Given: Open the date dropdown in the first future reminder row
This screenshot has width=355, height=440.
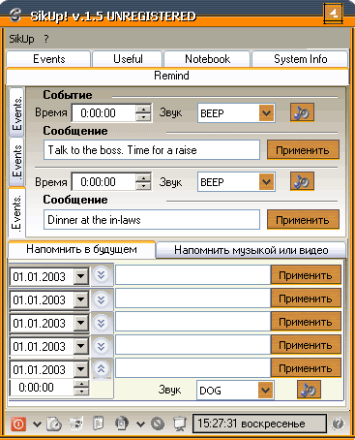Looking at the screenshot, I should pyautogui.click(x=80, y=276).
